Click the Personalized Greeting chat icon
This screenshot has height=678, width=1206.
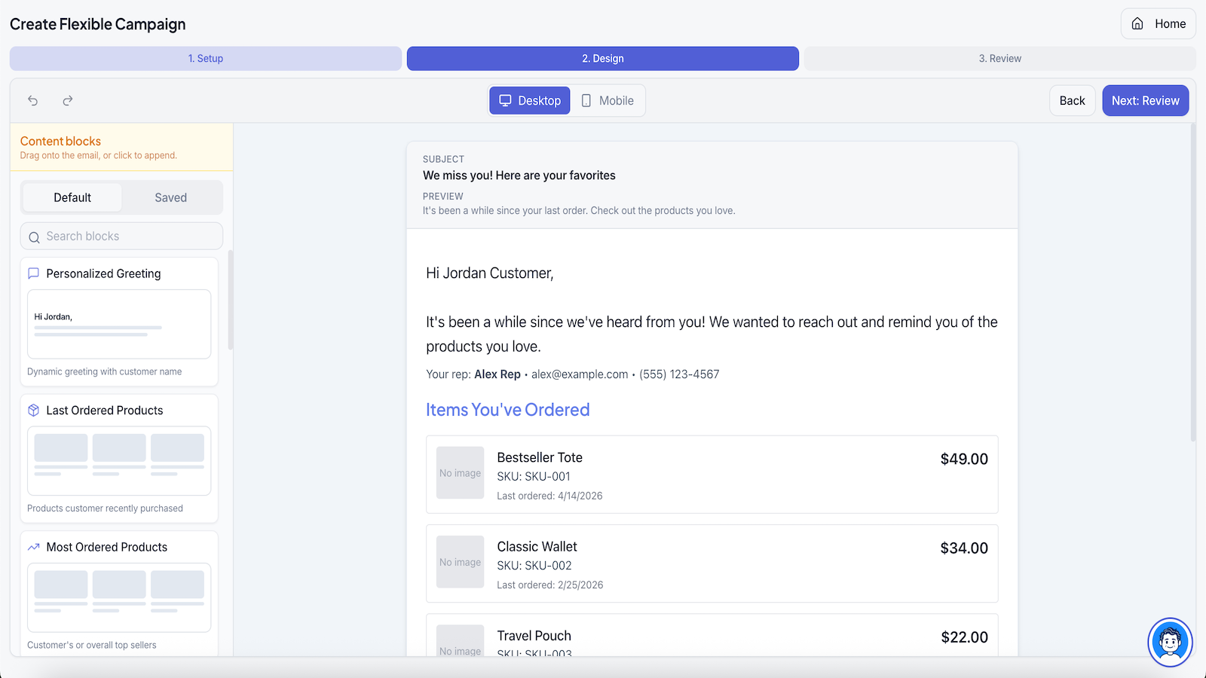33,273
